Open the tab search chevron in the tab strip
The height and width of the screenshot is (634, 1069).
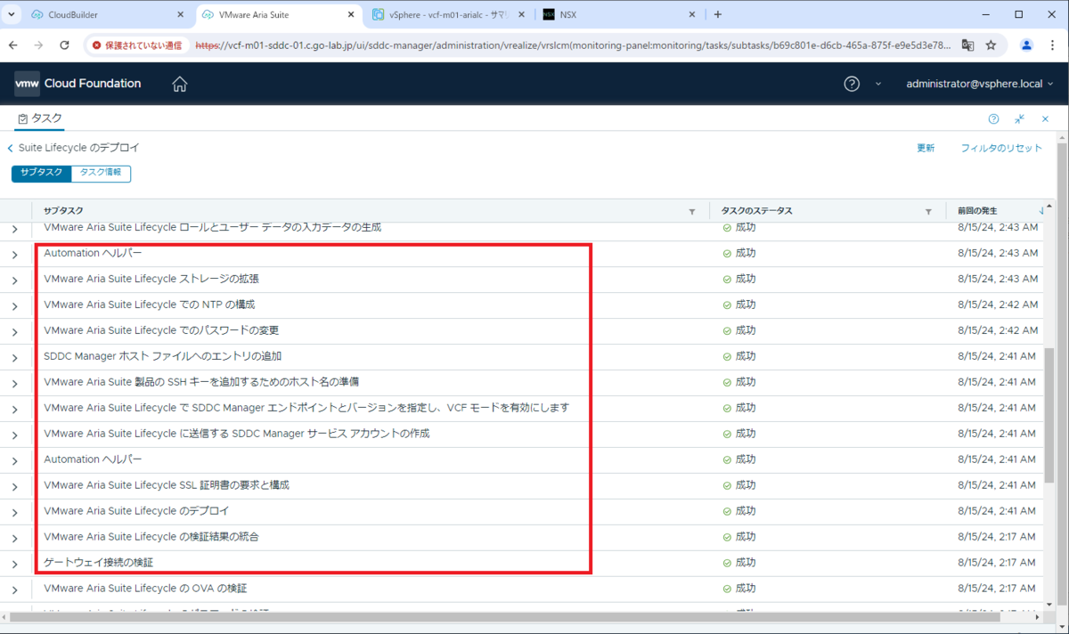[x=12, y=14]
